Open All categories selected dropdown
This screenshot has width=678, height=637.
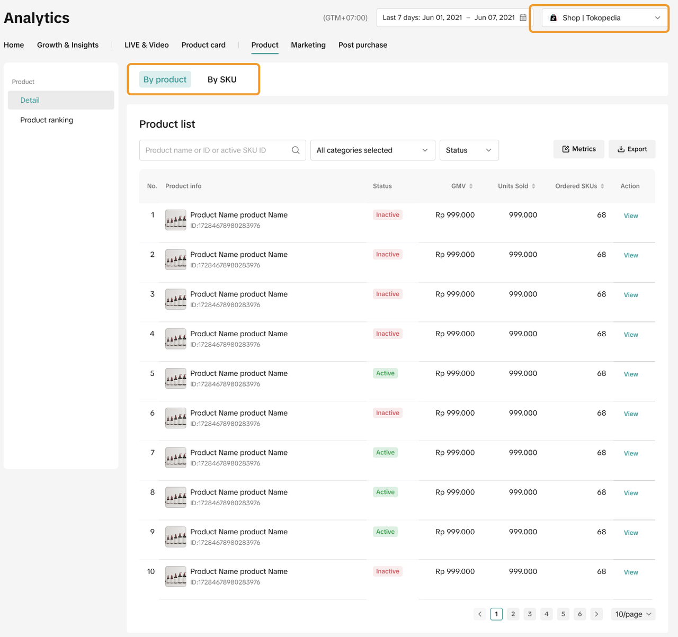(372, 150)
